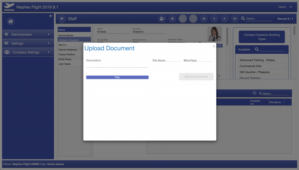299x170 pixels.
Task: Click the Nephex Flight airplane logo
Action: pyautogui.click(x=9, y=7)
